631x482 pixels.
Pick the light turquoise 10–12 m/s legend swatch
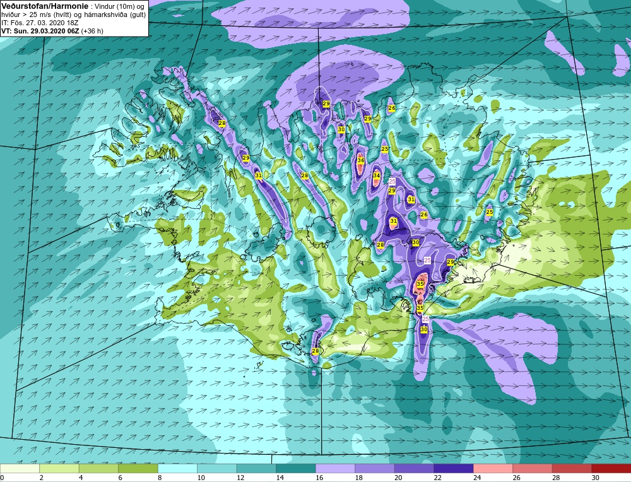217,468
